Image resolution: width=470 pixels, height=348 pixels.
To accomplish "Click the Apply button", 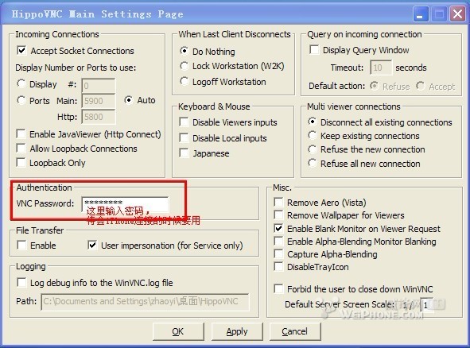I will point(237,331).
